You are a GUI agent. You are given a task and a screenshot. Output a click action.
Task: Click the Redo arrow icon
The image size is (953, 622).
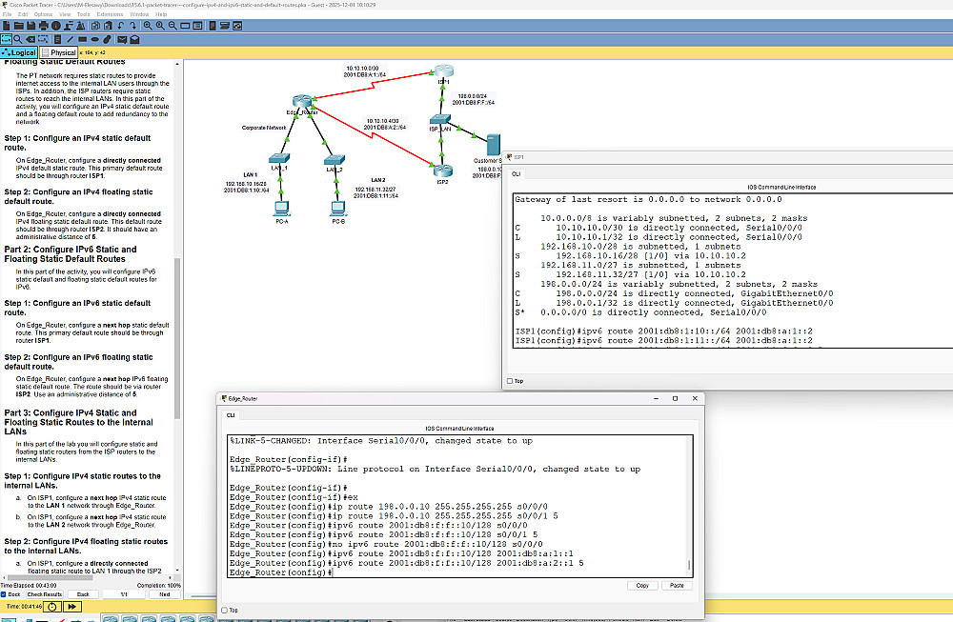[x=133, y=26]
